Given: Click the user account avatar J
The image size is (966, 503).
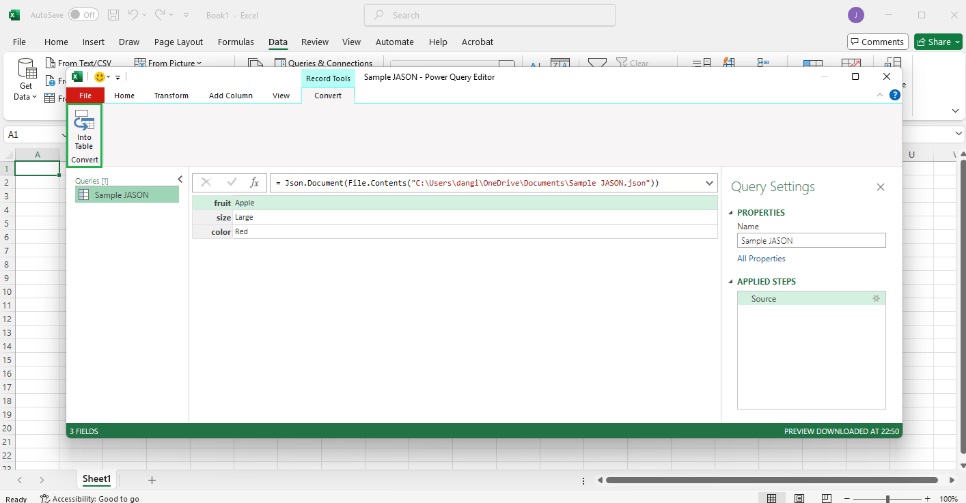Looking at the screenshot, I should pyautogui.click(x=856, y=15).
